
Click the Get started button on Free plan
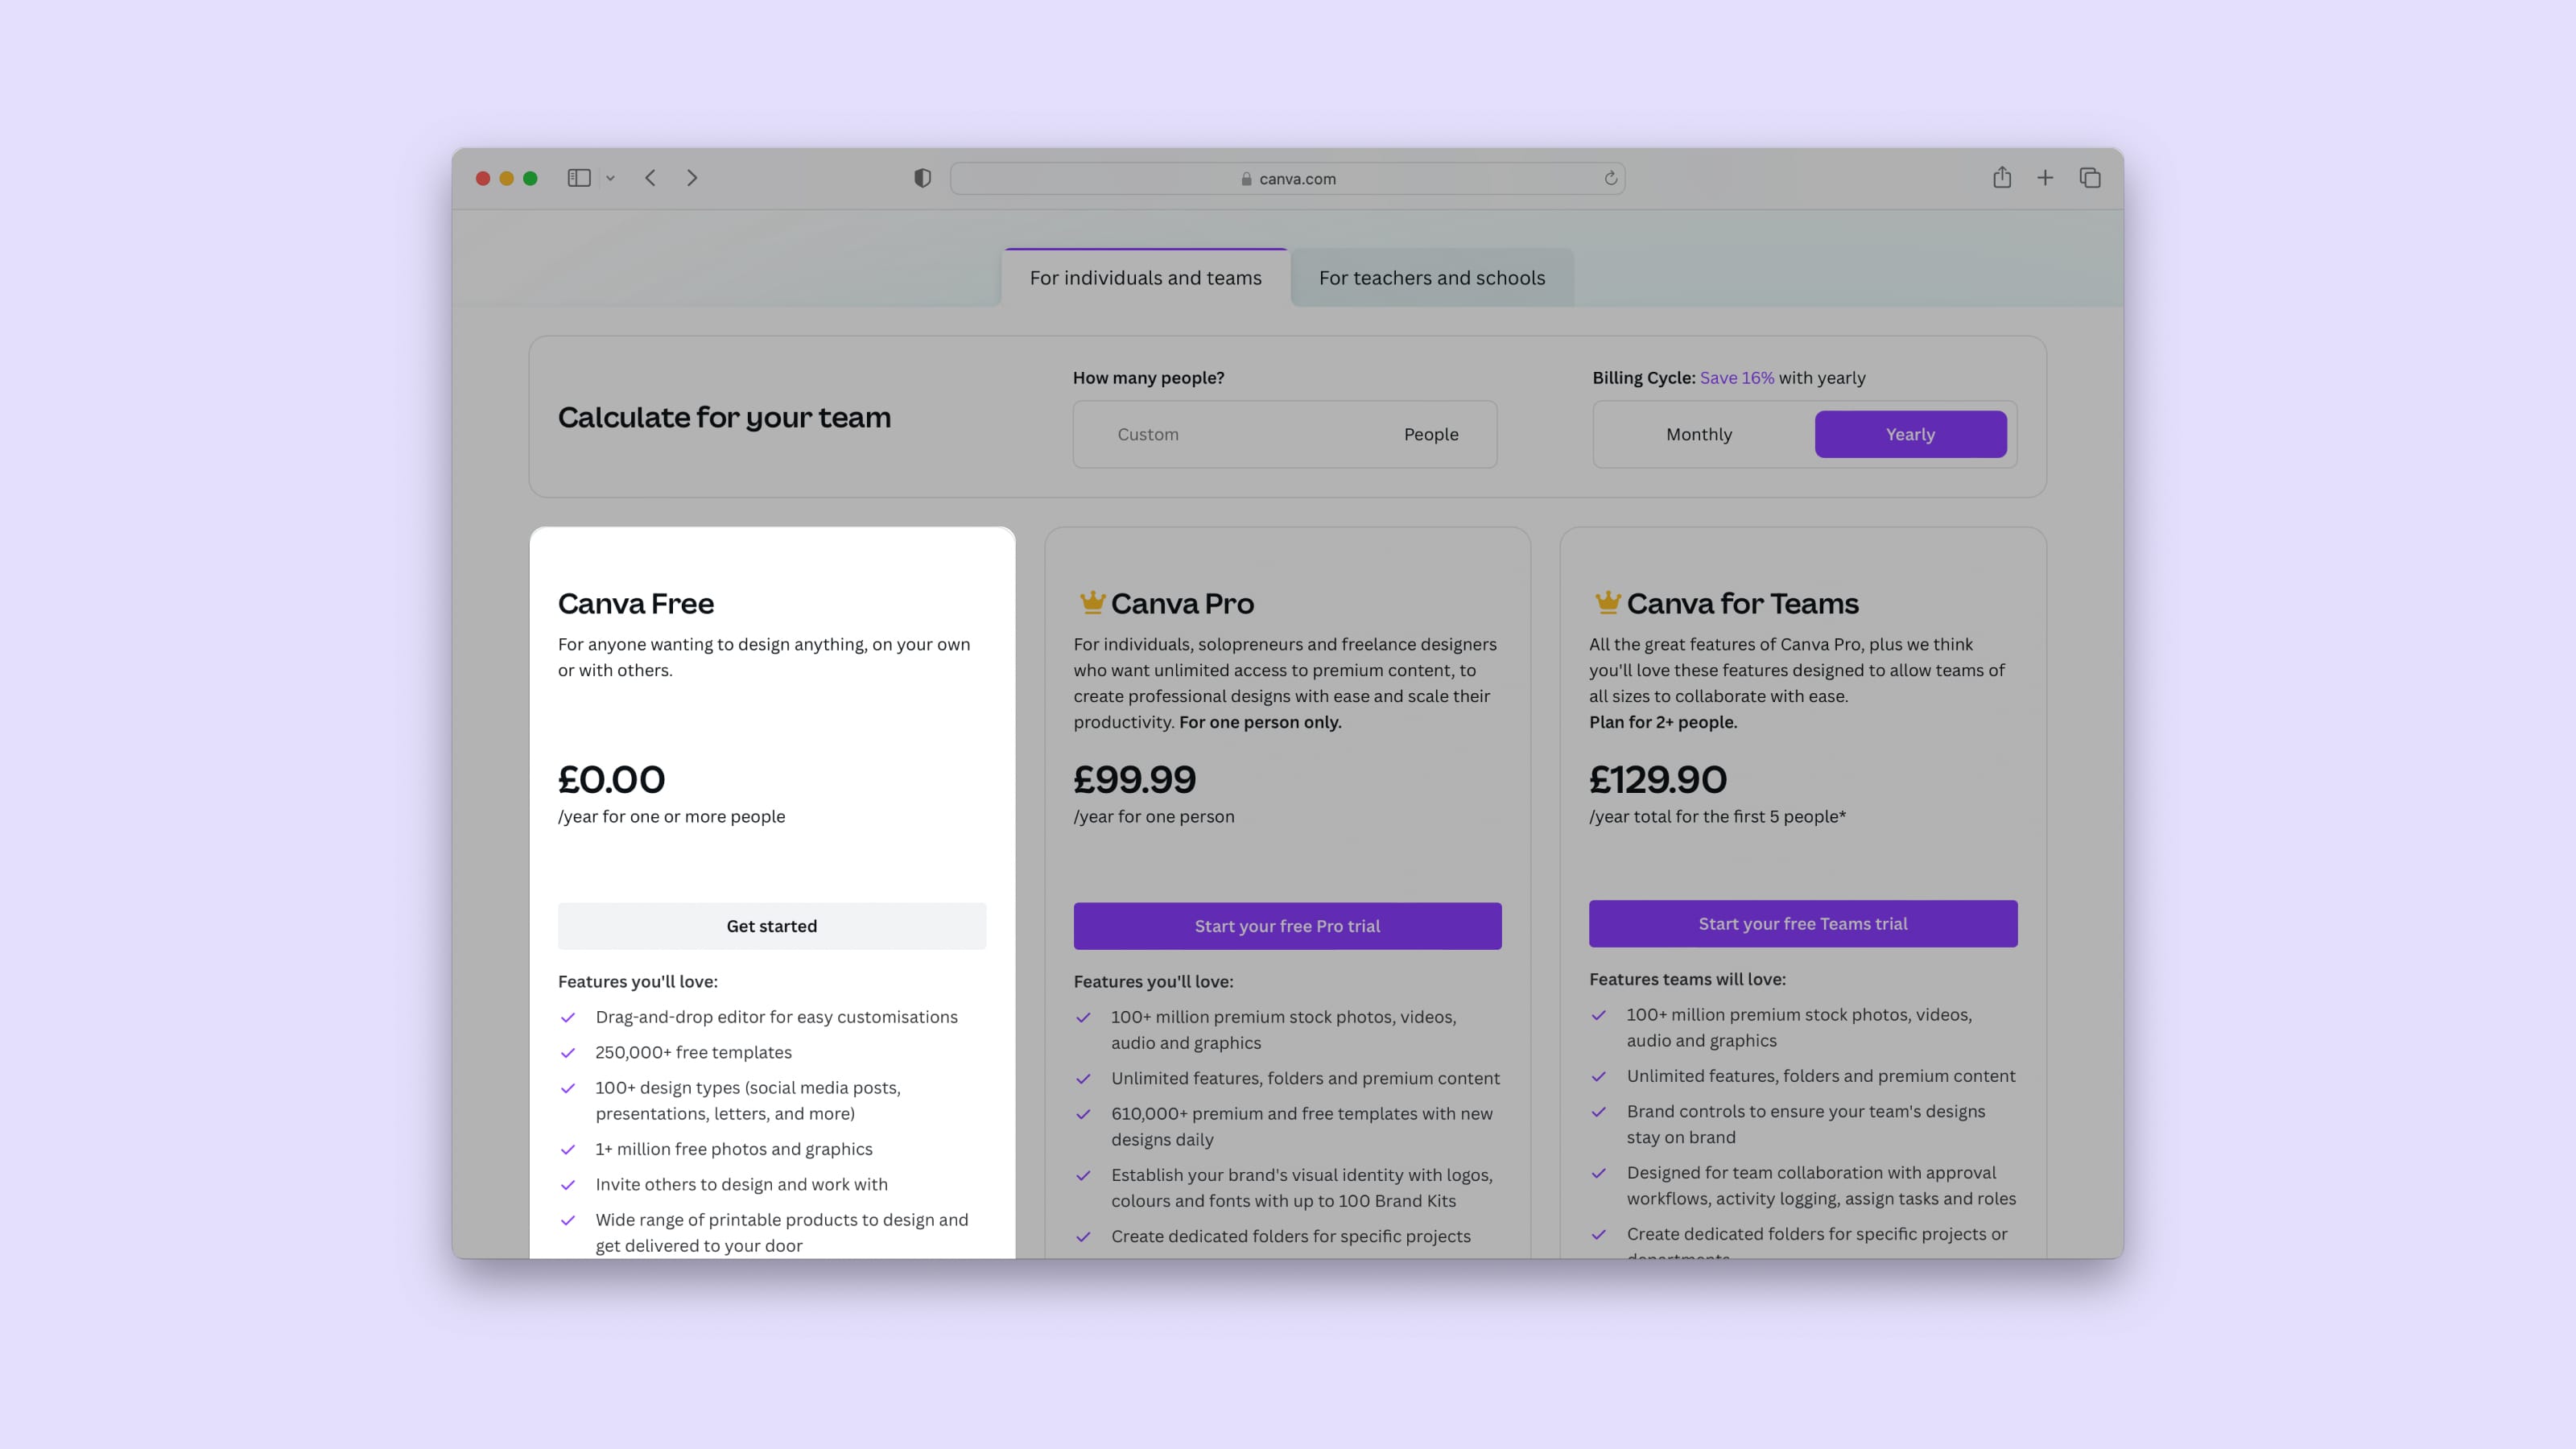[771, 923]
